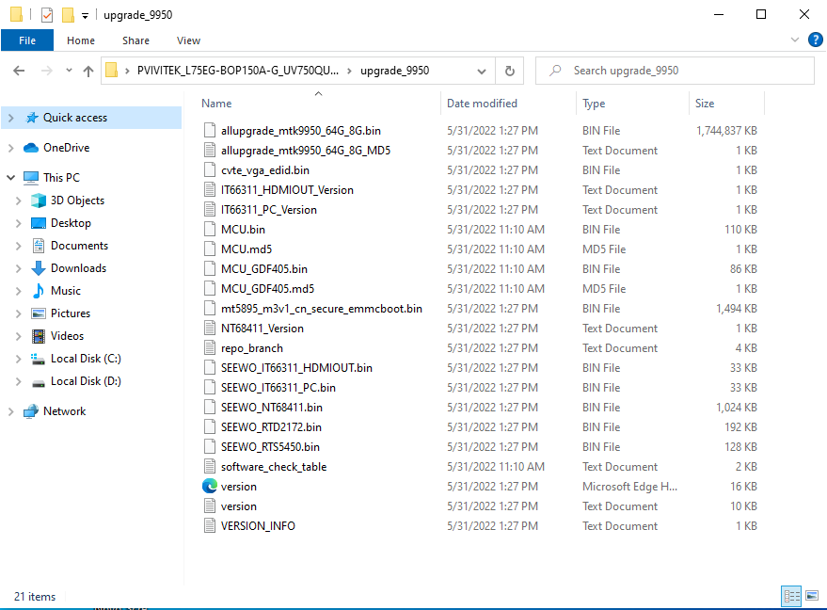Select NT68411_Version text document
This screenshot has height=610, width=827.
coord(262,329)
